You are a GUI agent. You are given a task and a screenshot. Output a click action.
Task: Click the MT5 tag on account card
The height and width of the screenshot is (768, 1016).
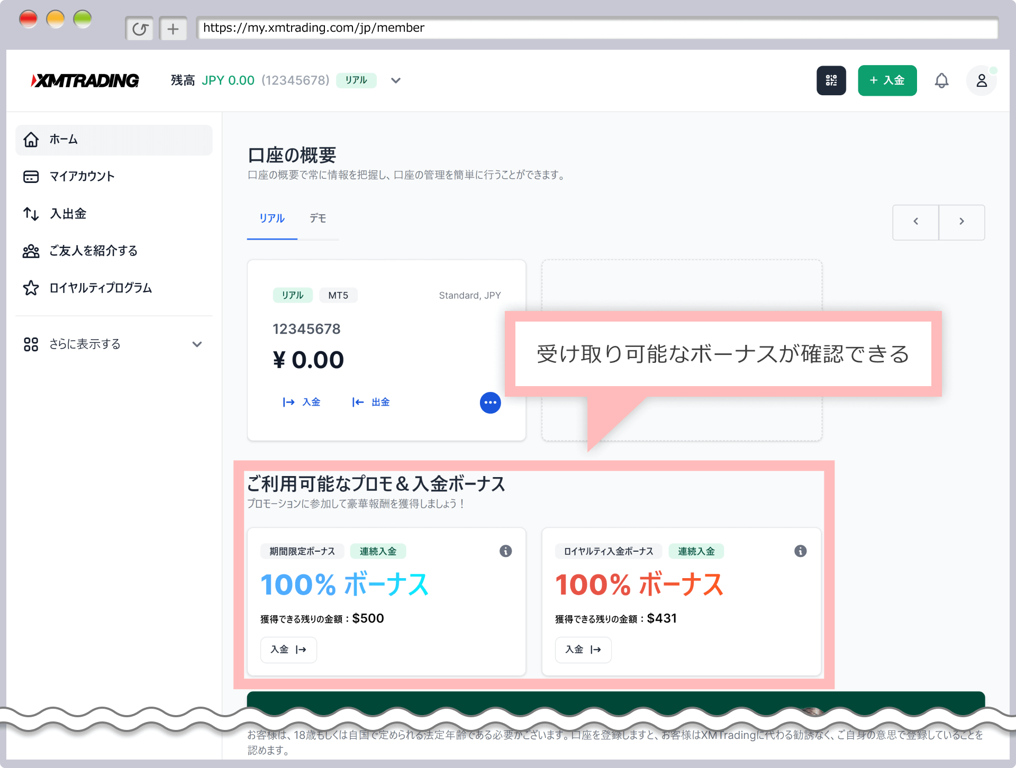(x=338, y=295)
